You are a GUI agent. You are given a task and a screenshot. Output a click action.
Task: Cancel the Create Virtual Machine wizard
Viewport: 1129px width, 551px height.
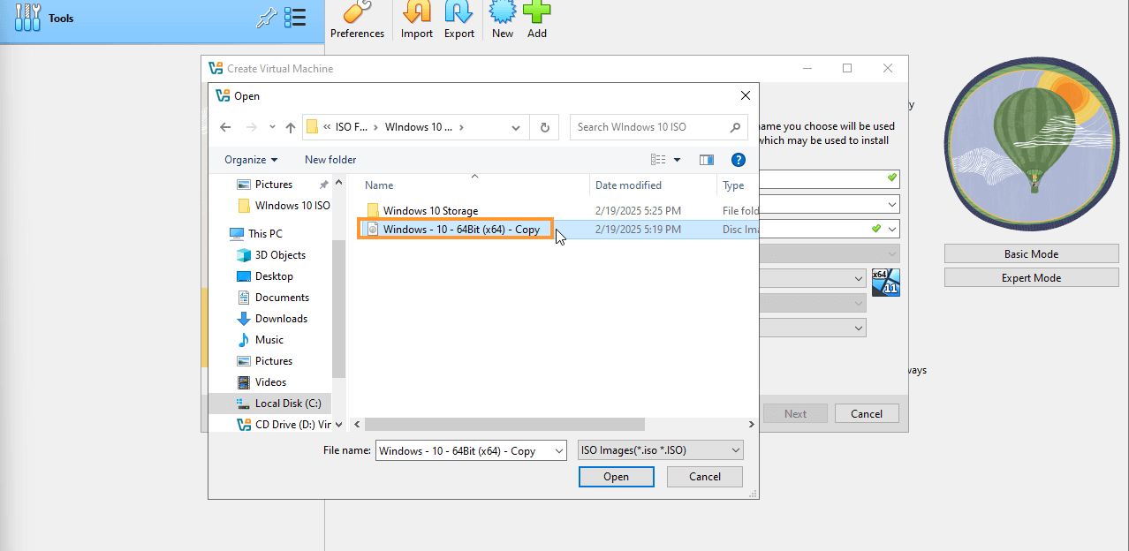[867, 413]
